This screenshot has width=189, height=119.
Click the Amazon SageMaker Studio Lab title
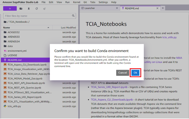[20, 2]
